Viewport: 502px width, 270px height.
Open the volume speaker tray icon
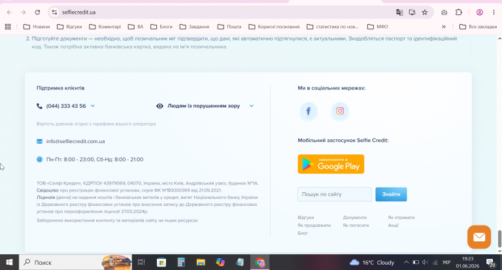click(425, 262)
